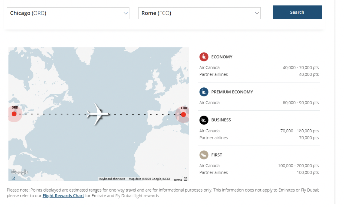Open the Flight Rewards Chart link
344x207 pixels.
(x=63, y=196)
